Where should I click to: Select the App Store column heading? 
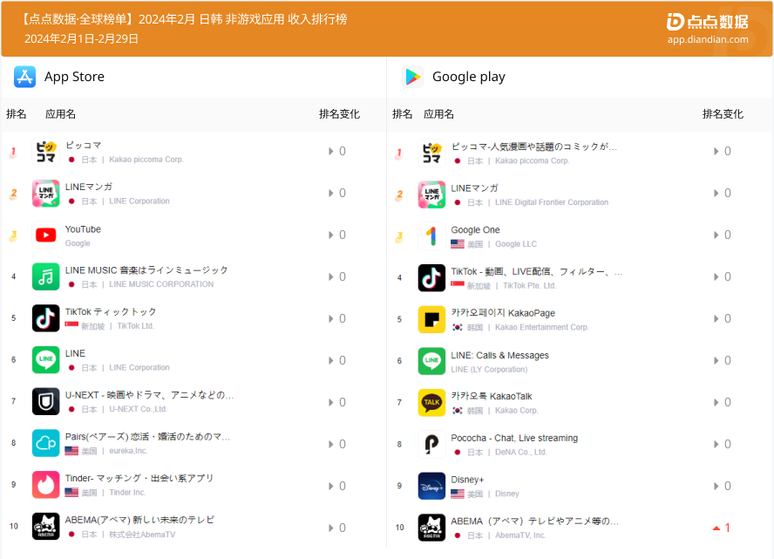coord(75,77)
